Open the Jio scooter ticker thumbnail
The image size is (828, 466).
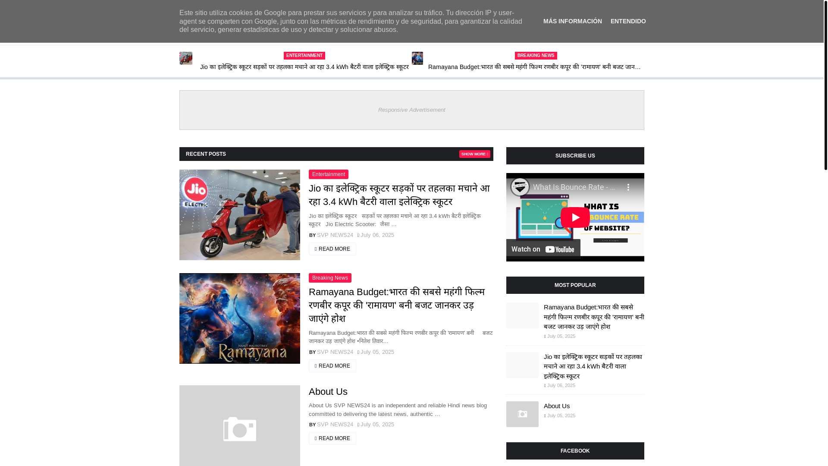[186, 58]
